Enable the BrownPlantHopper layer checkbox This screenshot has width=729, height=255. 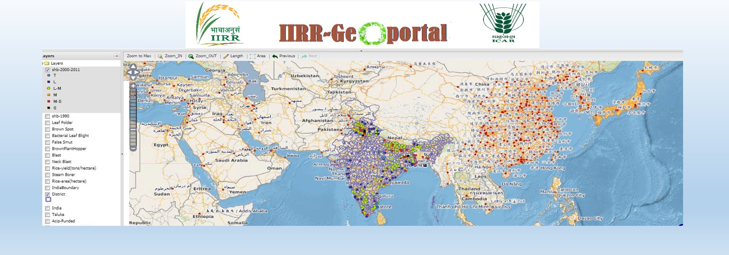point(47,149)
